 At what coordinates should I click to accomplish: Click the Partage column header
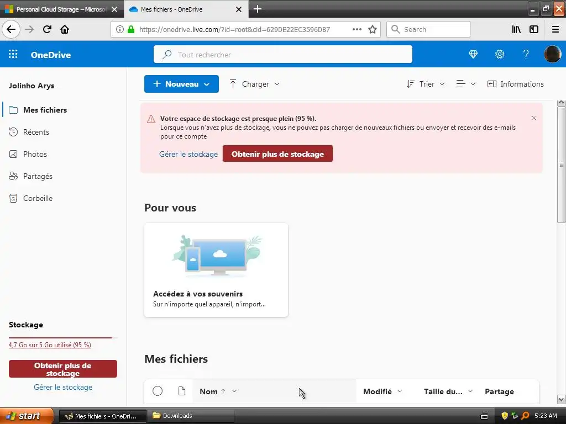click(499, 391)
